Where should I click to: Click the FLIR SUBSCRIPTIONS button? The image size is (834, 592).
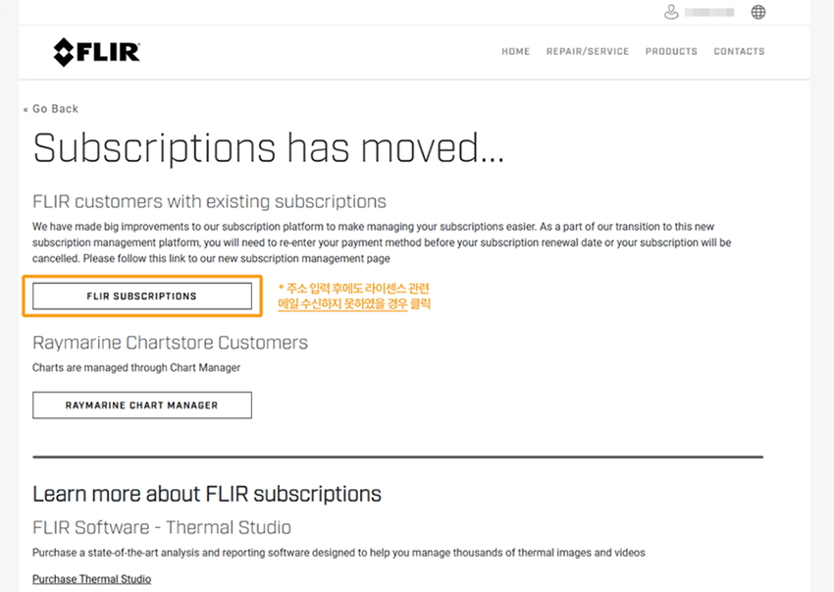click(142, 296)
